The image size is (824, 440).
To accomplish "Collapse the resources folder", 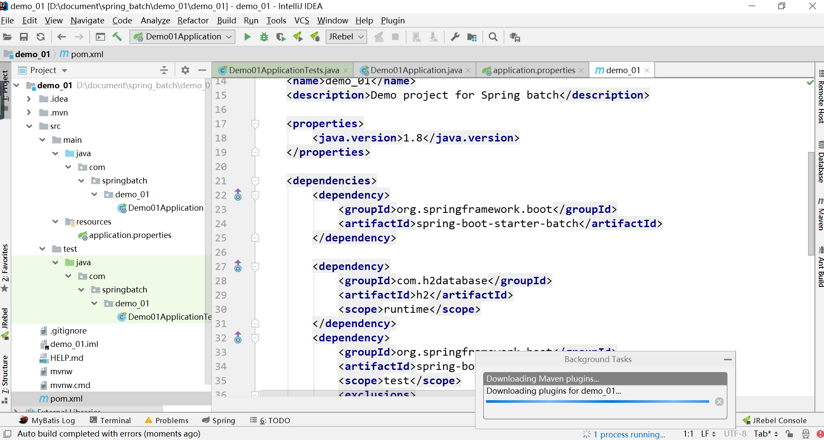I will [x=55, y=222].
